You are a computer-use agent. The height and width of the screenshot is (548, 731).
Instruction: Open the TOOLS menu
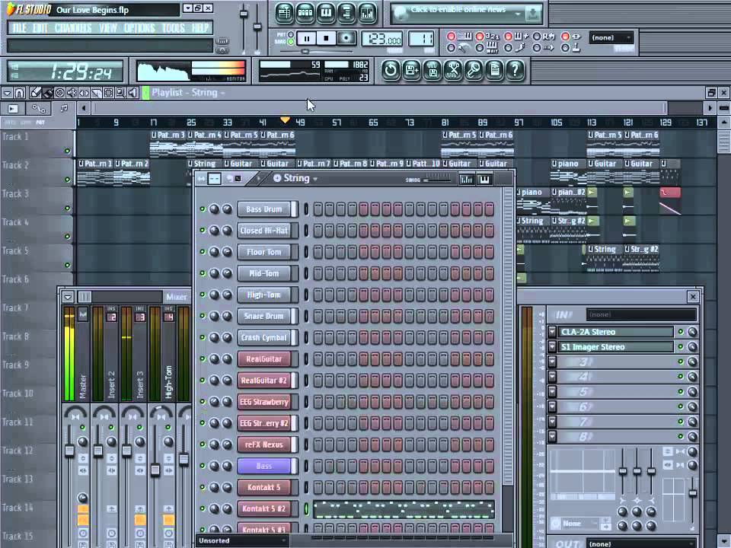click(x=174, y=28)
